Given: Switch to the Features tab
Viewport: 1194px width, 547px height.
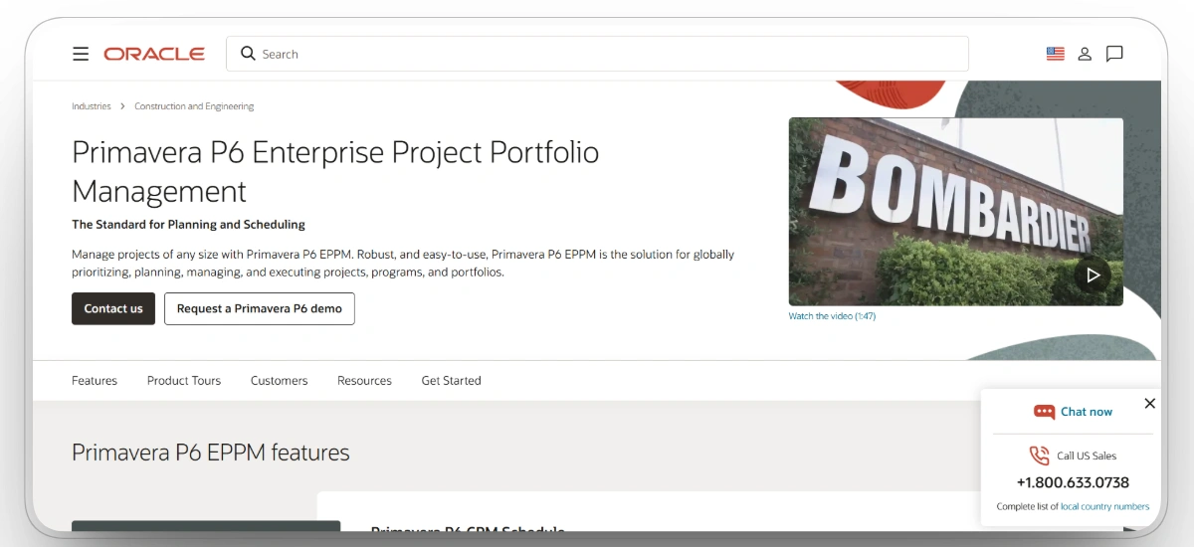Looking at the screenshot, I should coord(95,381).
